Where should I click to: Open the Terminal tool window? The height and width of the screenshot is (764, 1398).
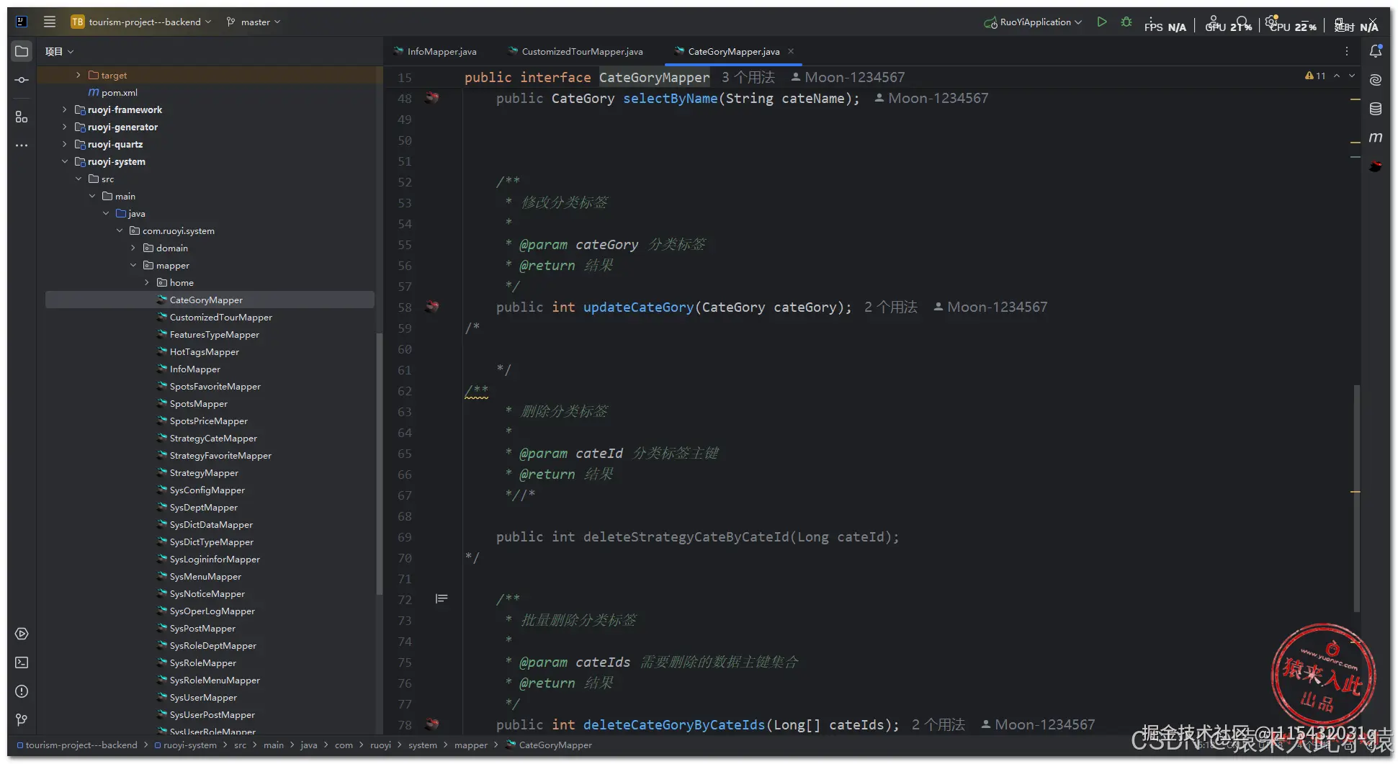(22, 662)
